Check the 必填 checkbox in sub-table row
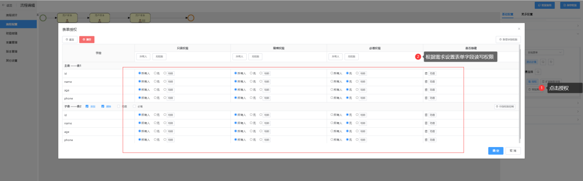This screenshot has width=583, height=181. click(x=134, y=106)
